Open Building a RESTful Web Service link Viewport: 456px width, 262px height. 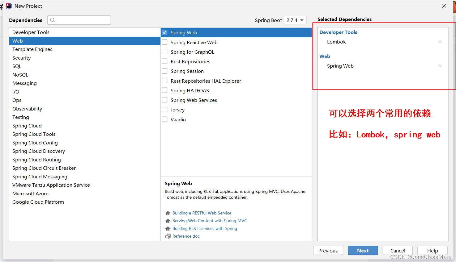point(202,213)
